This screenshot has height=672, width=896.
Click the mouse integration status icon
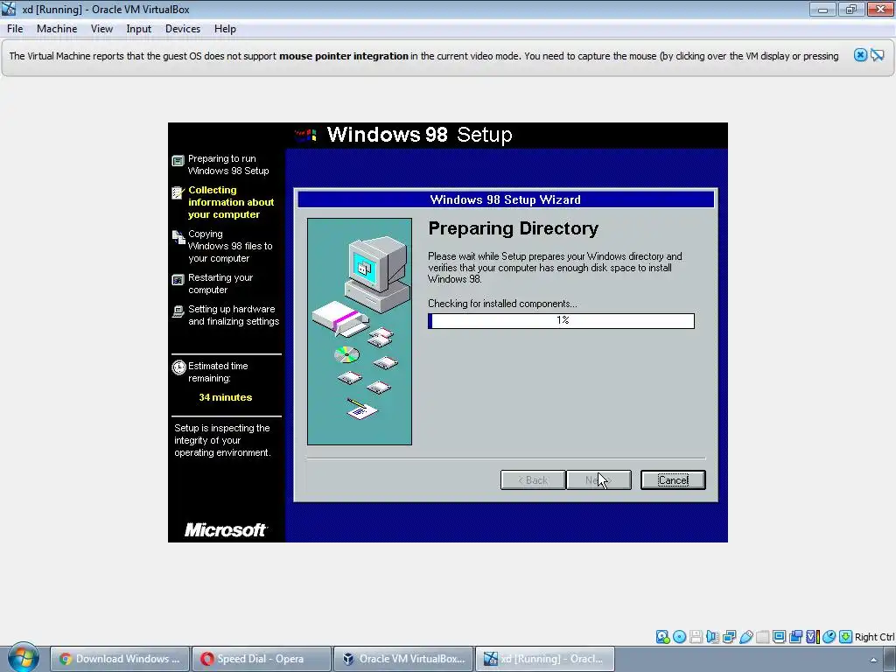pos(829,637)
